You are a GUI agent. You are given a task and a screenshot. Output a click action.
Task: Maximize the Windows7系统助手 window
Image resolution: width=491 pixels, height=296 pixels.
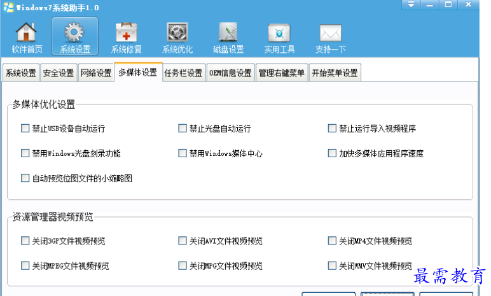[x=448, y=4]
